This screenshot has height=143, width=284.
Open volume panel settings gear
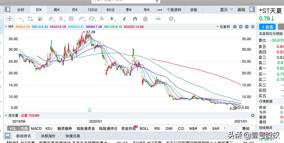pos(253,115)
